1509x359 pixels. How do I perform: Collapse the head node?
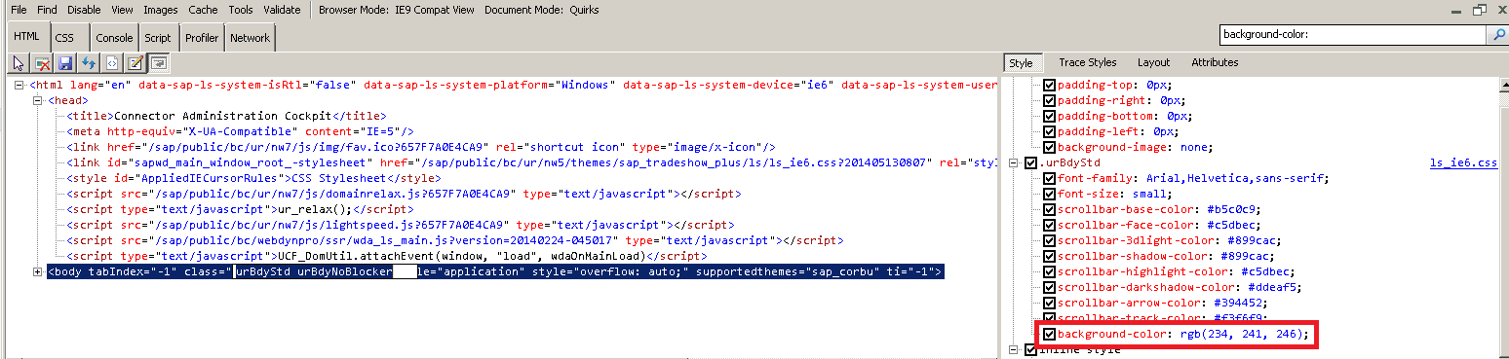[37, 100]
